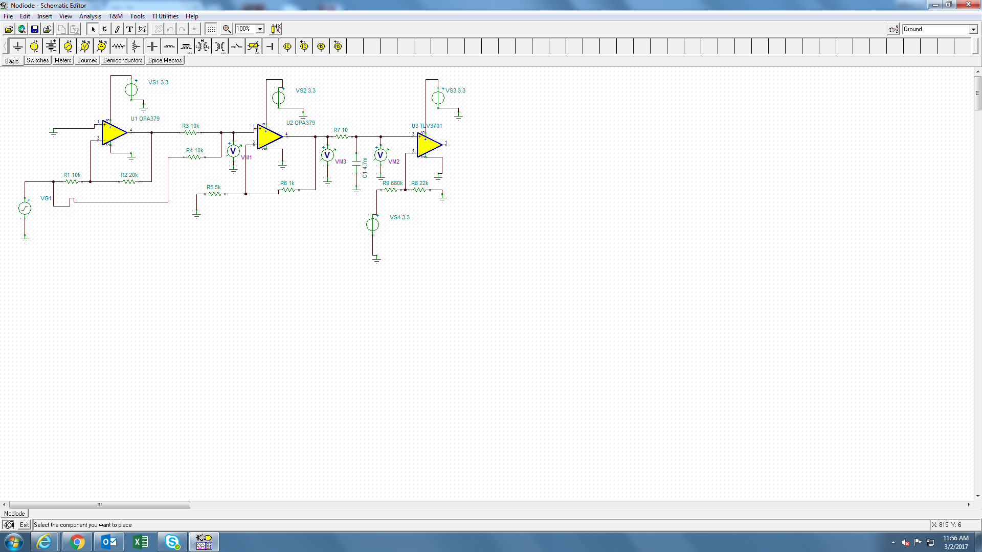Viewport: 982px width, 552px height.
Task: Place an inductor component
Action: pyautogui.click(x=169, y=47)
